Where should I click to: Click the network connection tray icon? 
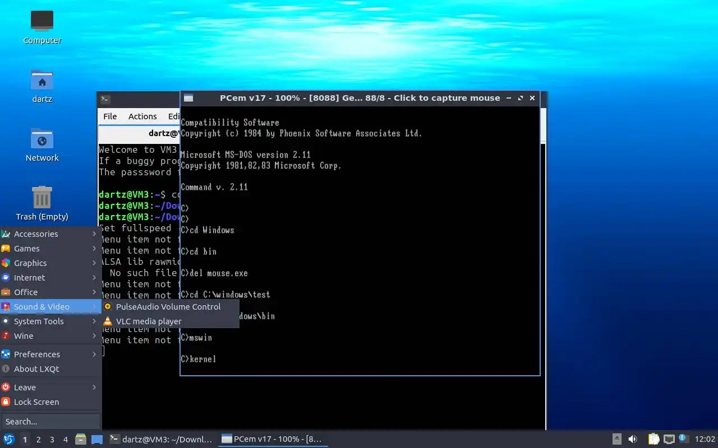[669, 439]
